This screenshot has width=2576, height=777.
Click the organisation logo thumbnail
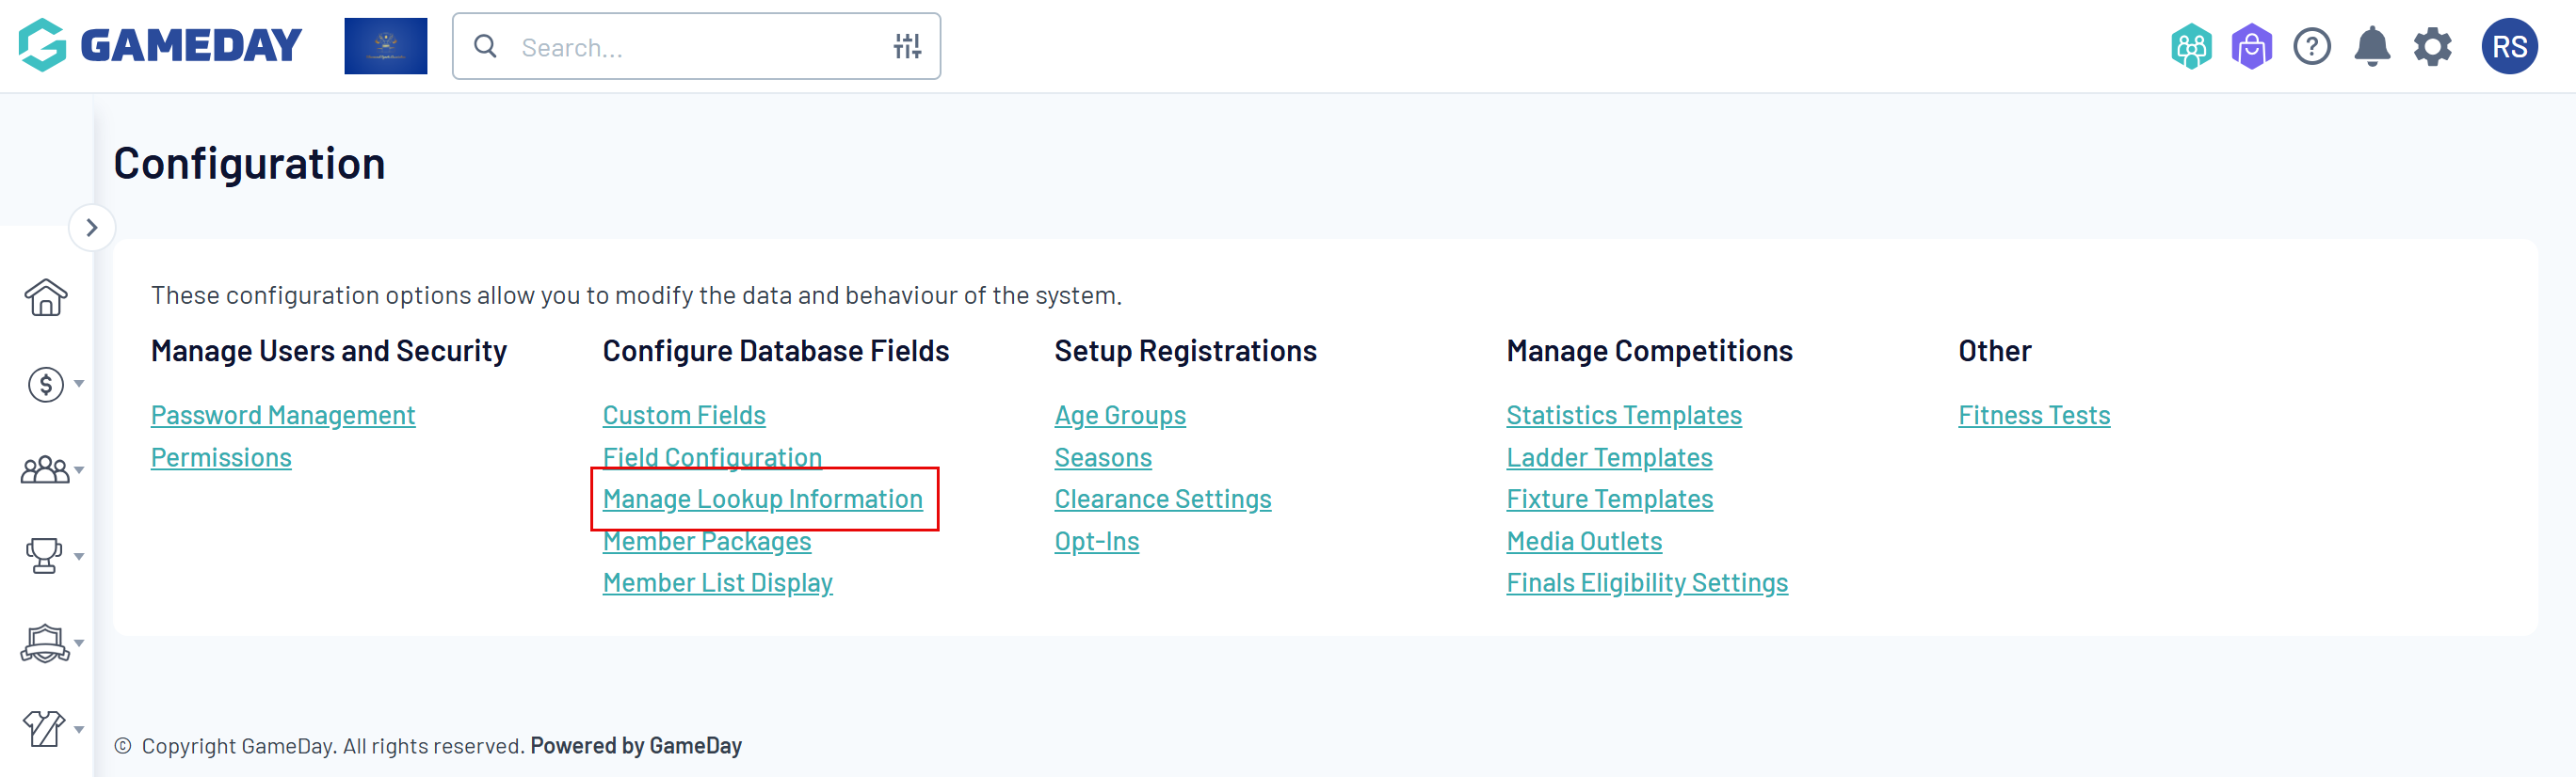tap(385, 46)
